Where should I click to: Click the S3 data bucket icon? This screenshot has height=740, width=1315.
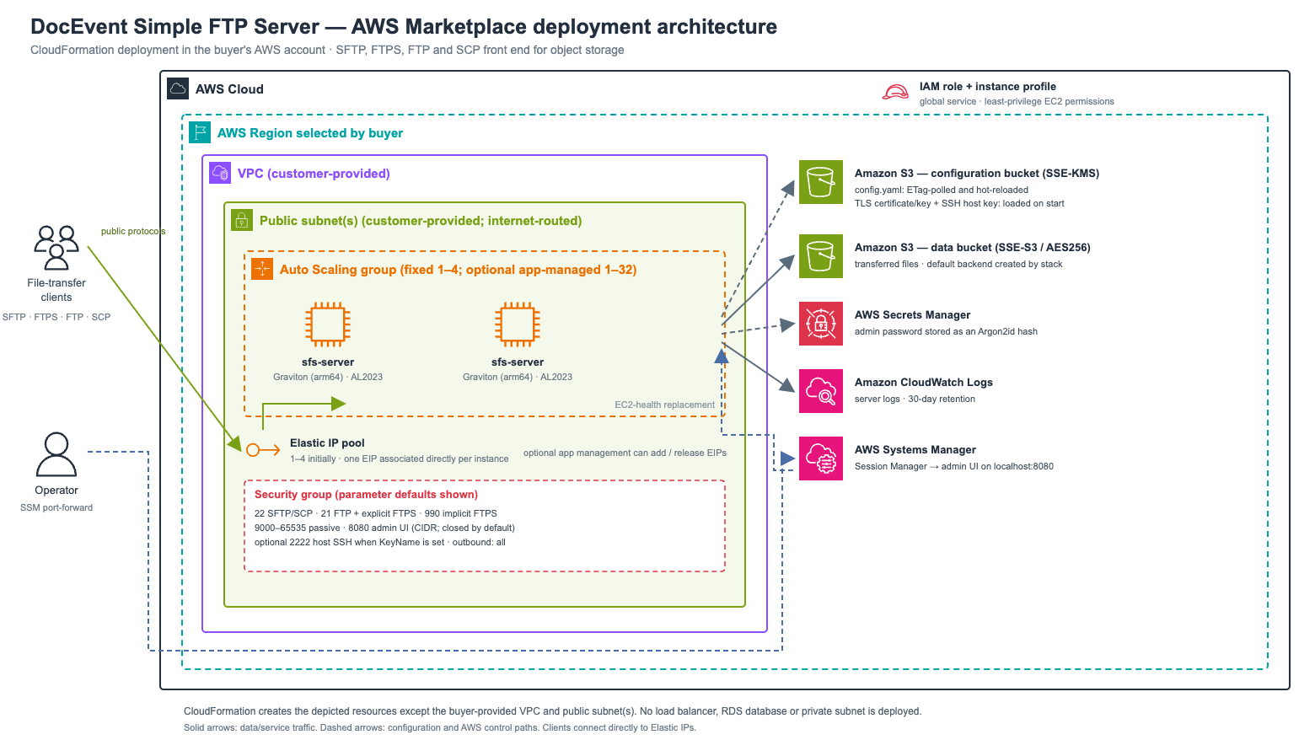coord(821,256)
